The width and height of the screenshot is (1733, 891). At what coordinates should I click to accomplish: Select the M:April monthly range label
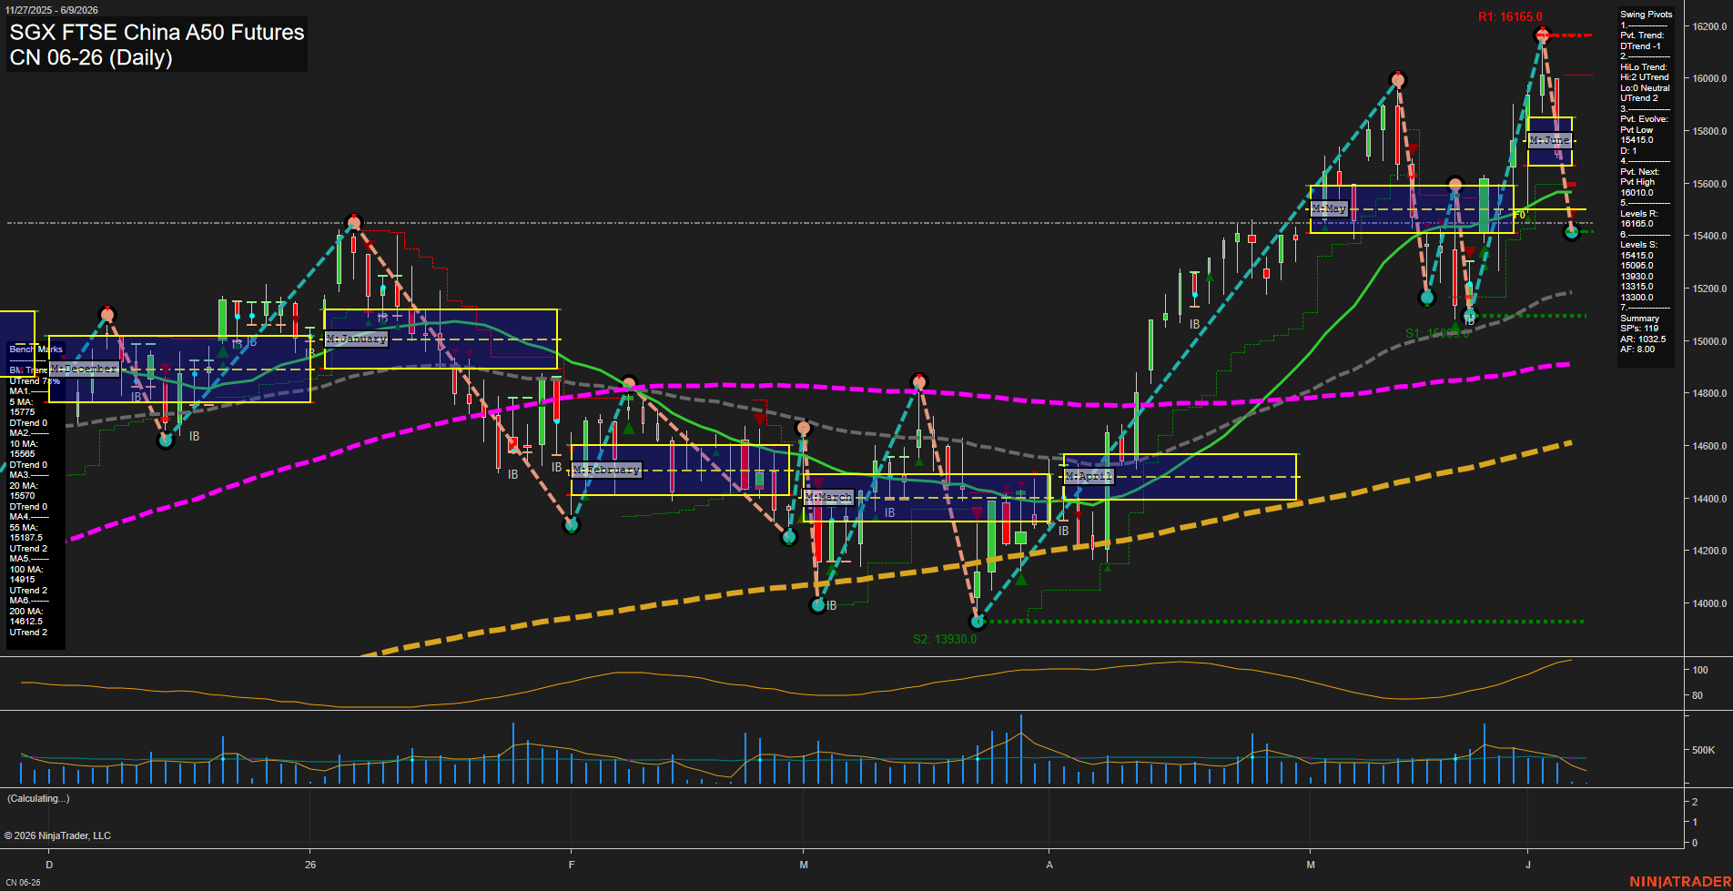(x=1089, y=476)
